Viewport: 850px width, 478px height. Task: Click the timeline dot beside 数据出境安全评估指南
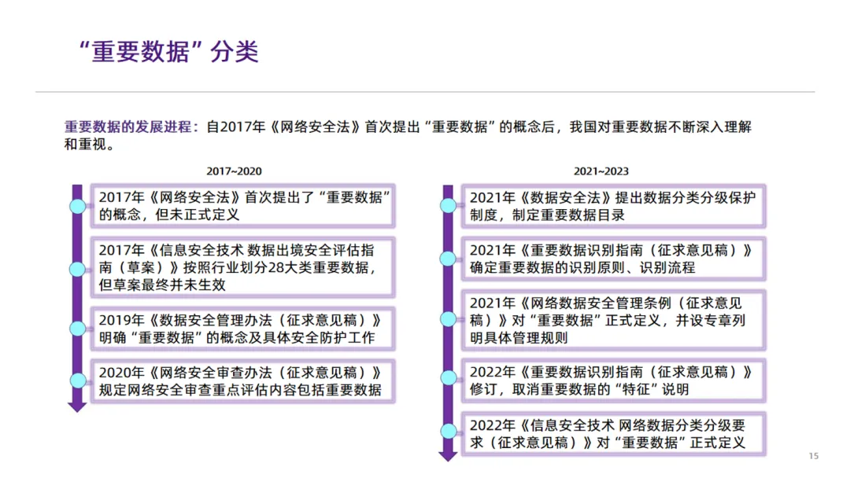pyautogui.click(x=77, y=269)
